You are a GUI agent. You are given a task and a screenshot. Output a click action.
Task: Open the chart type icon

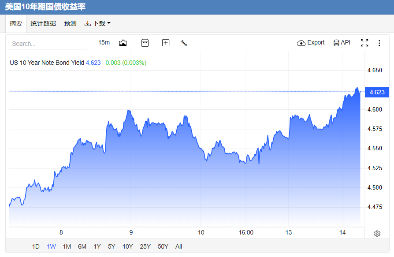[x=123, y=43]
